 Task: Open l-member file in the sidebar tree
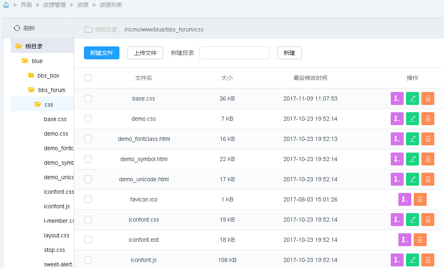tap(59, 221)
